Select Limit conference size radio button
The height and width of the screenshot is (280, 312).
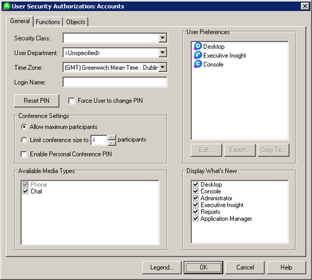(x=24, y=140)
